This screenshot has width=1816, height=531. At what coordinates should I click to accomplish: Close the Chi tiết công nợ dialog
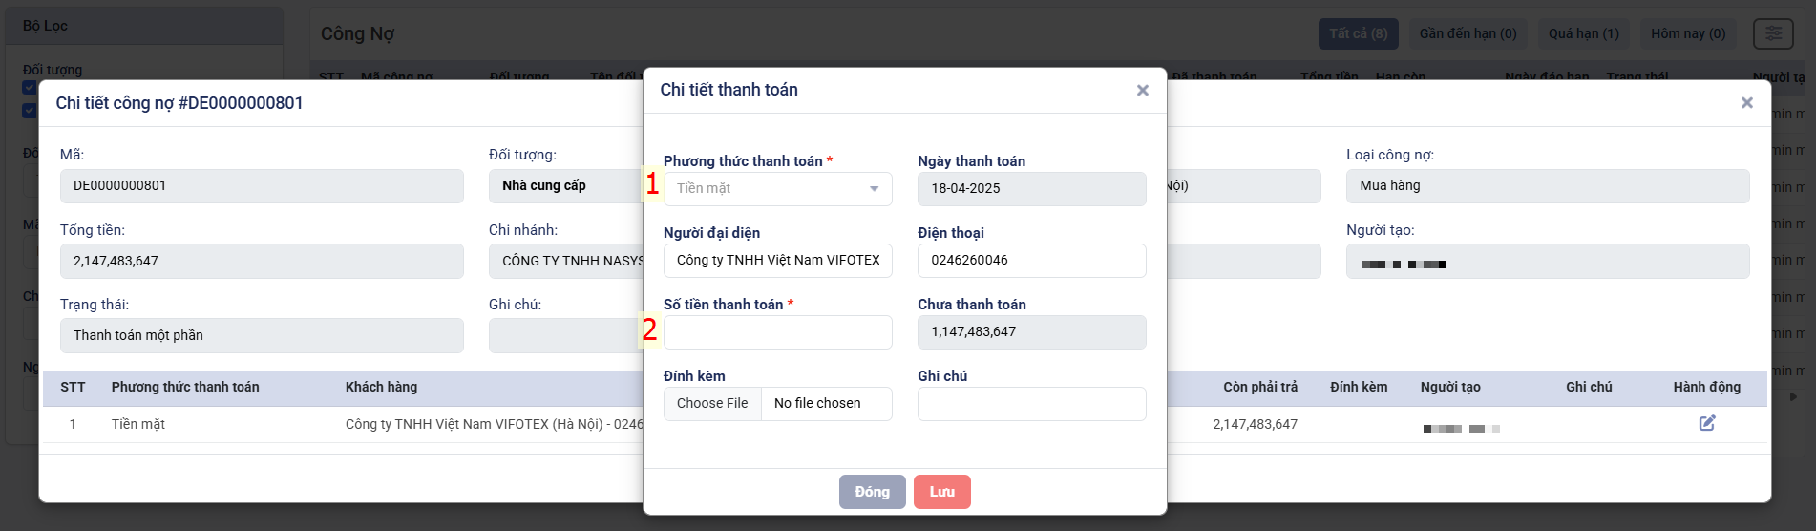point(1746,103)
